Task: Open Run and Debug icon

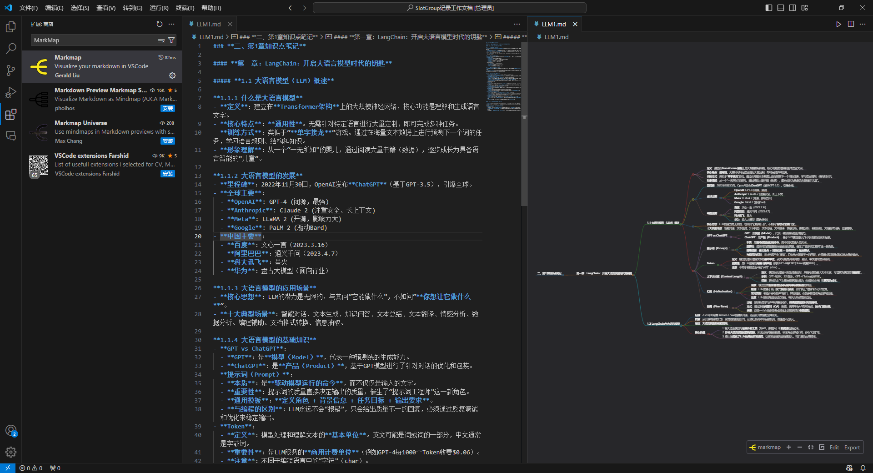Action: click(11, 92)
